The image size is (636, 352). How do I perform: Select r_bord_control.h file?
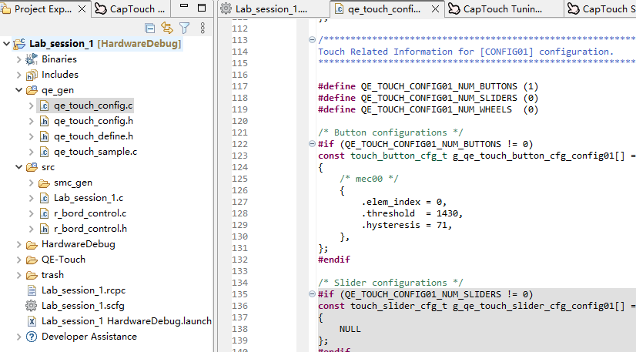pyautogui.click(x=90, y=229)
